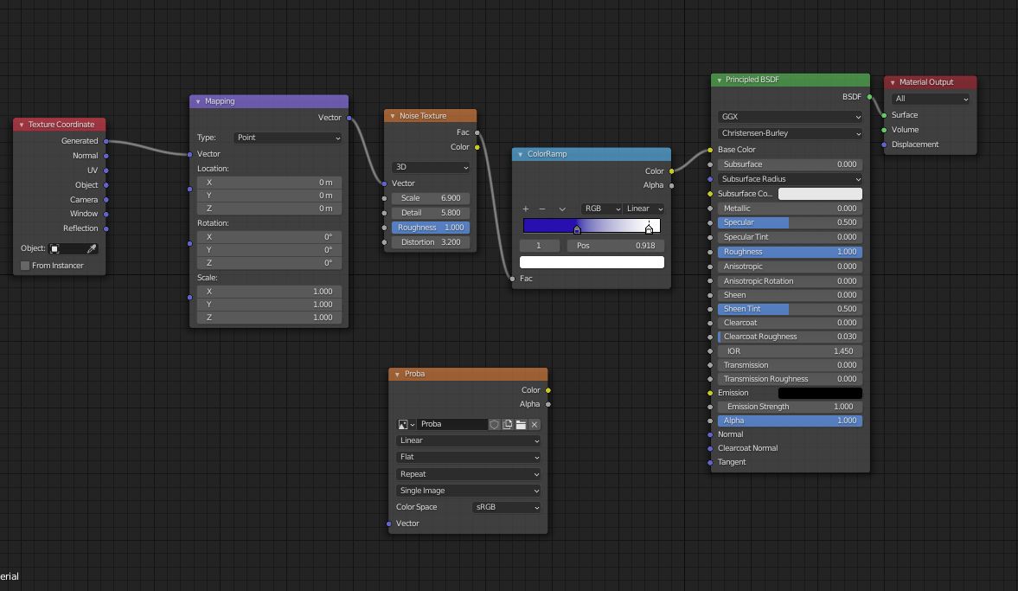Image resolution: width=1018 pixels, height=591 pixels.
Task: Click the Generated output socket
Action: click(x=106, y=141)
